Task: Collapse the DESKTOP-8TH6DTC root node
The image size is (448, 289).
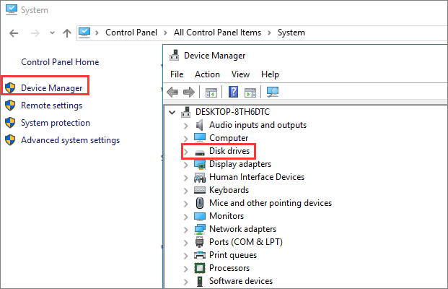Action: point(171,112)
